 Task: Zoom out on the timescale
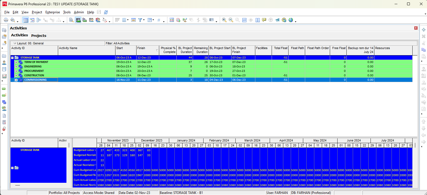point(231,20)
